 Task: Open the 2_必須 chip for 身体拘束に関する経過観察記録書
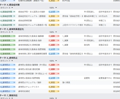pos(54,54)
